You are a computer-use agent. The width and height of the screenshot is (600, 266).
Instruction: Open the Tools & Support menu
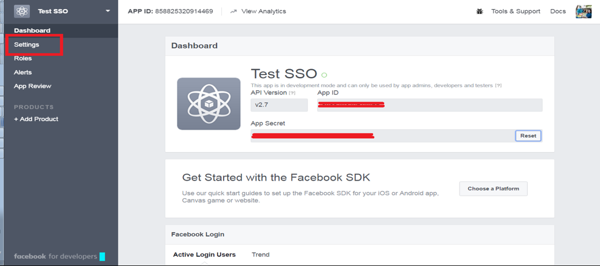(x=516, y=12)
